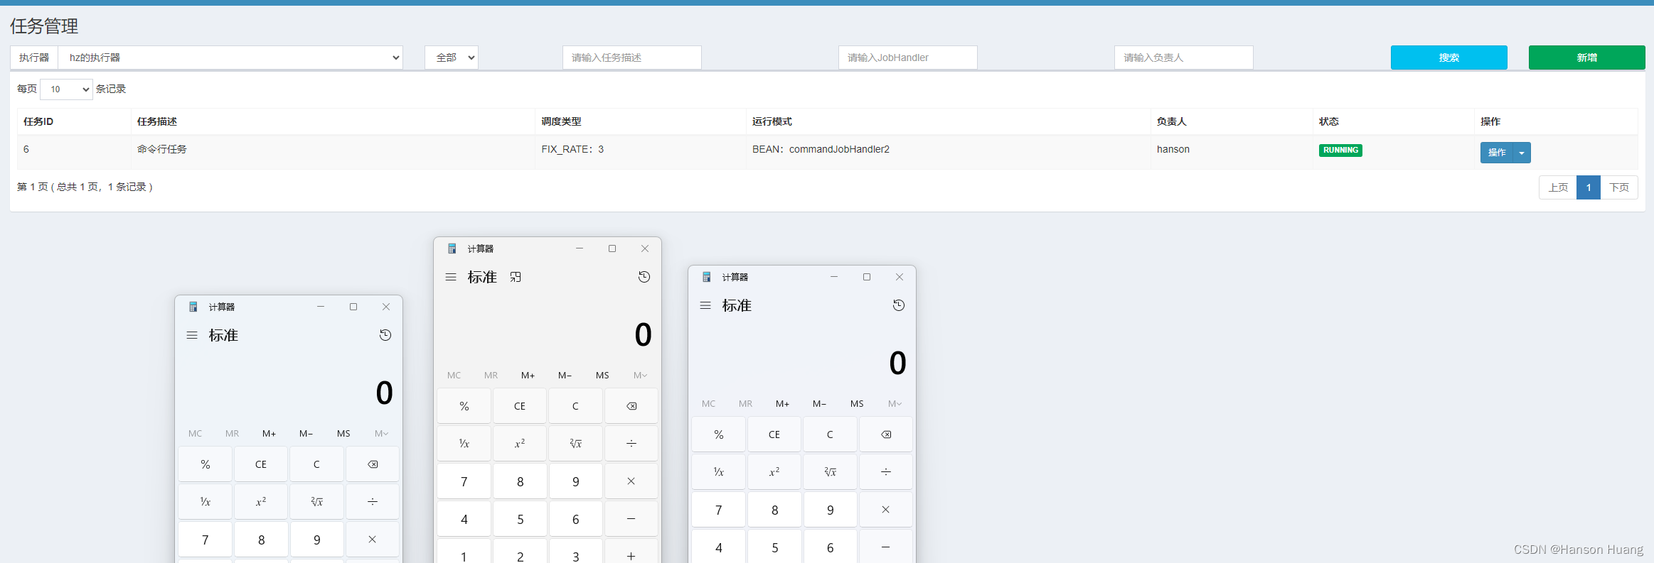This screenshot has height=563, width=1654.
Task: Open history icon in middle calculator
Action: tap(644, 277)
